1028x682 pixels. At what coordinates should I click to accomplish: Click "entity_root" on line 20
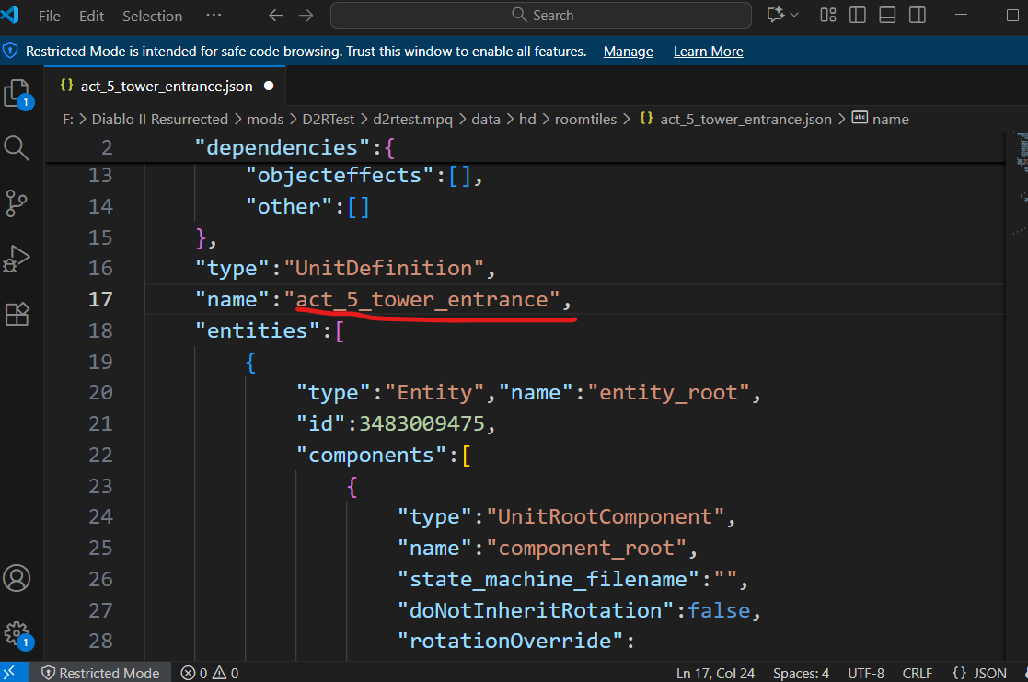pos(668,393)
